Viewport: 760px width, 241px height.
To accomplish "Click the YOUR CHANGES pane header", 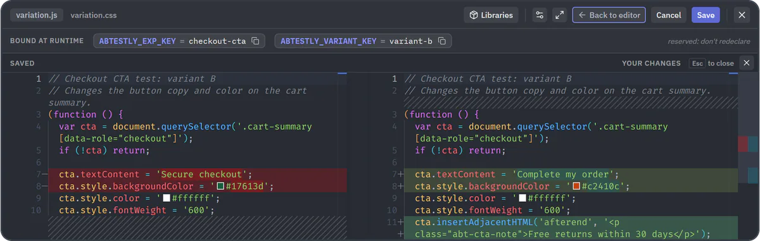I will [x=651, y=63].
